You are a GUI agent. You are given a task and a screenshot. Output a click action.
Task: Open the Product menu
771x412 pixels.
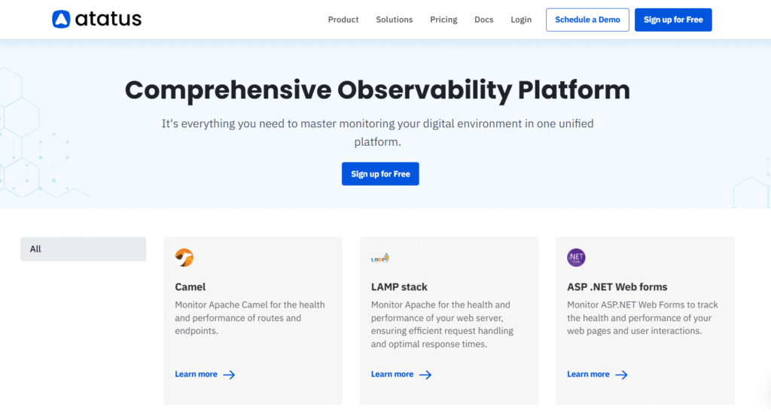(x=343, y=20)
